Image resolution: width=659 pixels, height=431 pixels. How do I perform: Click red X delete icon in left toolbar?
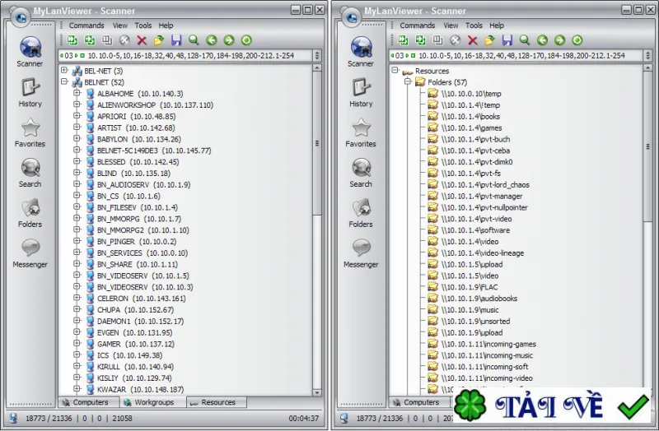coord(142,40)
